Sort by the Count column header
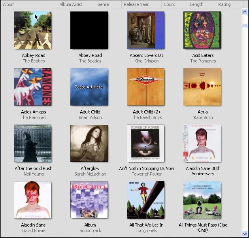The height and width of the screenshot is (238, 249). (175, 4)
